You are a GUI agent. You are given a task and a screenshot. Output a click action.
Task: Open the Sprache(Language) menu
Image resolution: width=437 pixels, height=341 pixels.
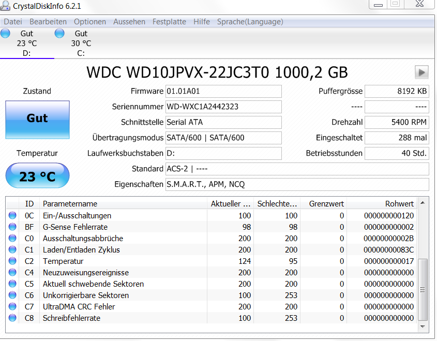pyautogui.click(x=250, y=22)
